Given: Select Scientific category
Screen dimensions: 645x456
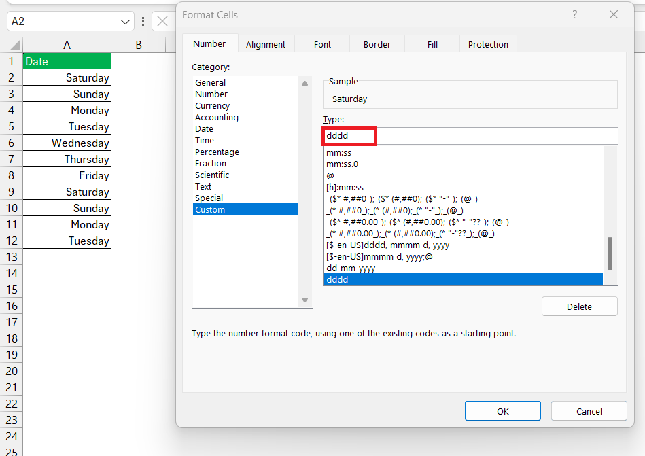Looking at the screenshot, I should click(x=245, y=175).
